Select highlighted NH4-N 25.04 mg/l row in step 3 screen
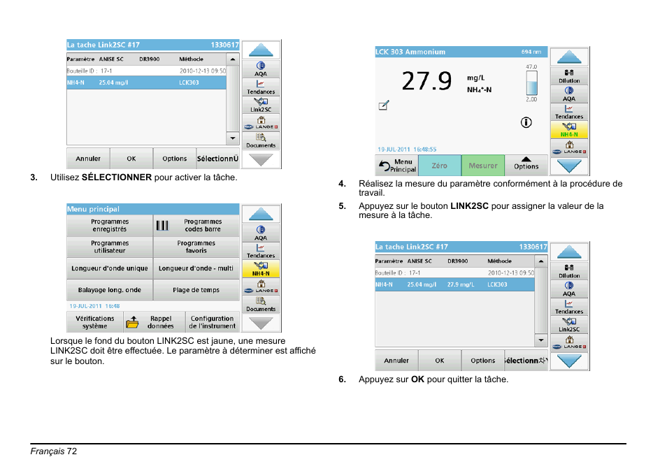The image size is (667, 471). [x=146, y=82]
